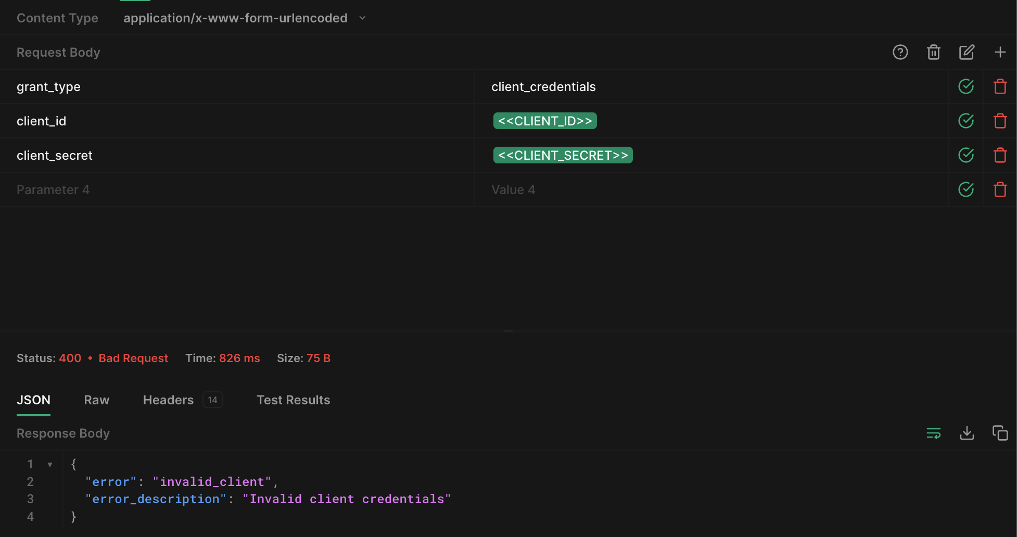The width and height of the screenshot is (1017, 537).
Task: Click the Parameter 4 input field
Action: click(208, 189)
